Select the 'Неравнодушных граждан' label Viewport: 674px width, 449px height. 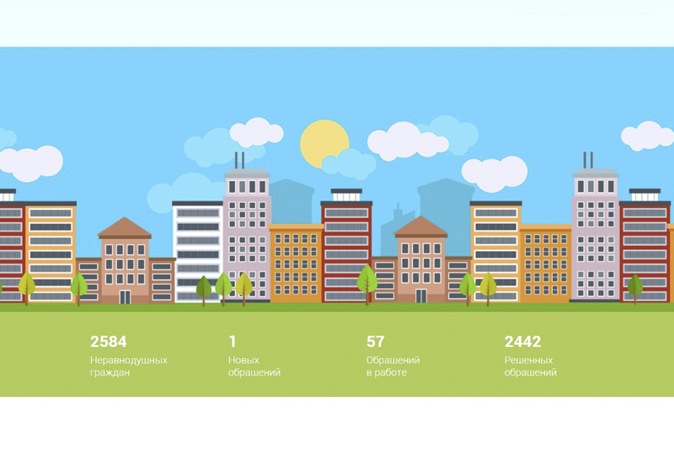click(x=128, y=366)
